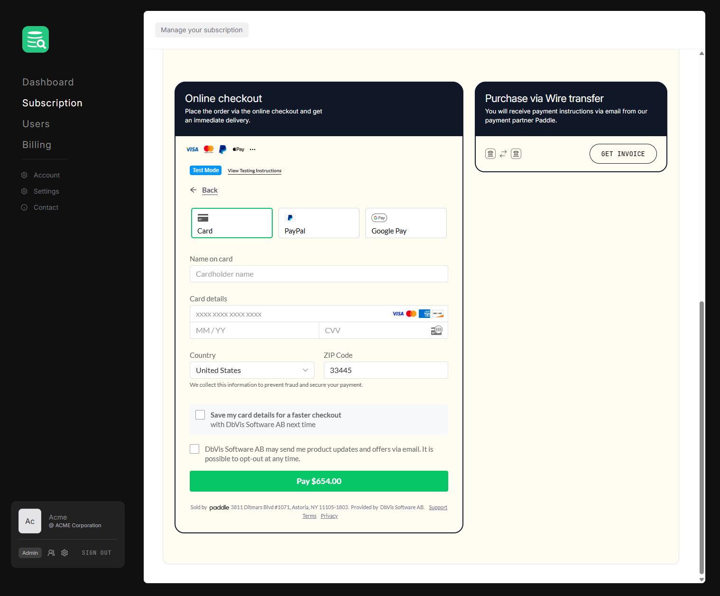The width and height of the screenshot is (720, 596).
Task: Open the Privacy link
Action: coord(329,516)
